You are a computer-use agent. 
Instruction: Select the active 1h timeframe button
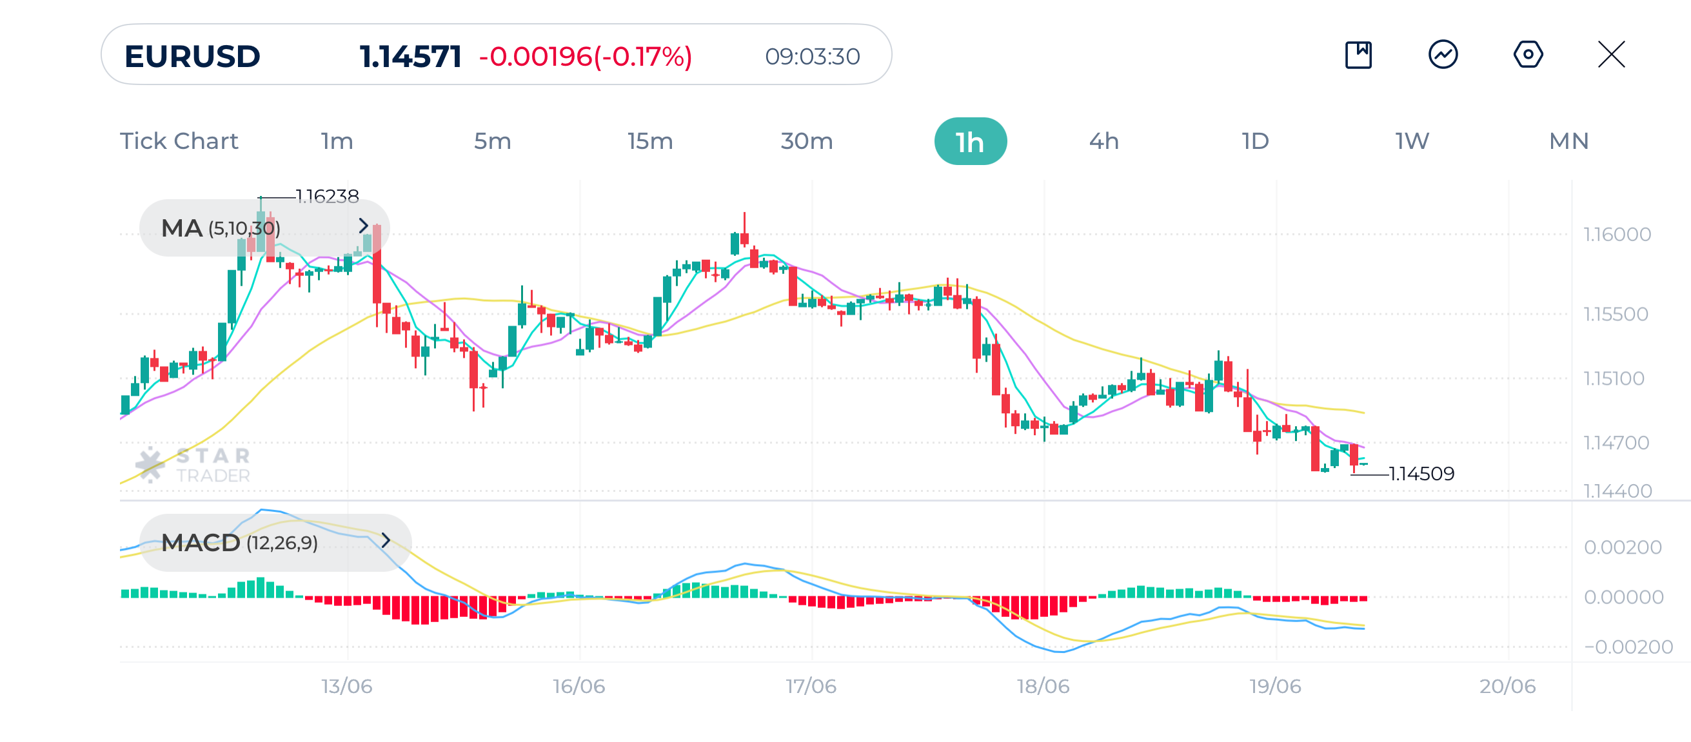(x=969, y=141)
